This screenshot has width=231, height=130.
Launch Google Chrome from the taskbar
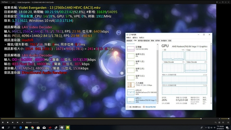pyautogui.click(x=32, y=127)
